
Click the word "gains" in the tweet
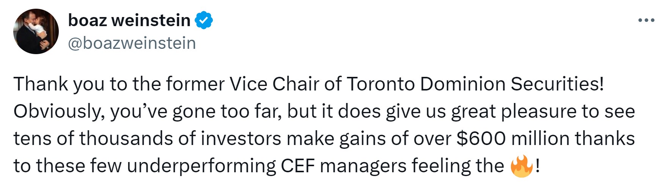coord(362,139)
